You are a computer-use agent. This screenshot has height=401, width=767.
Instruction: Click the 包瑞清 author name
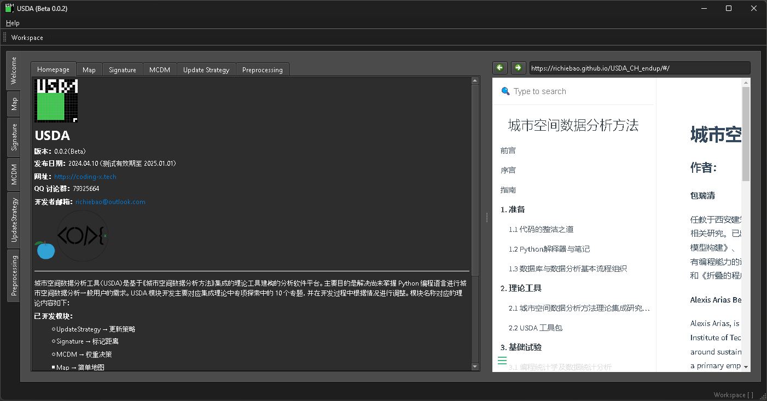point(702,195)
